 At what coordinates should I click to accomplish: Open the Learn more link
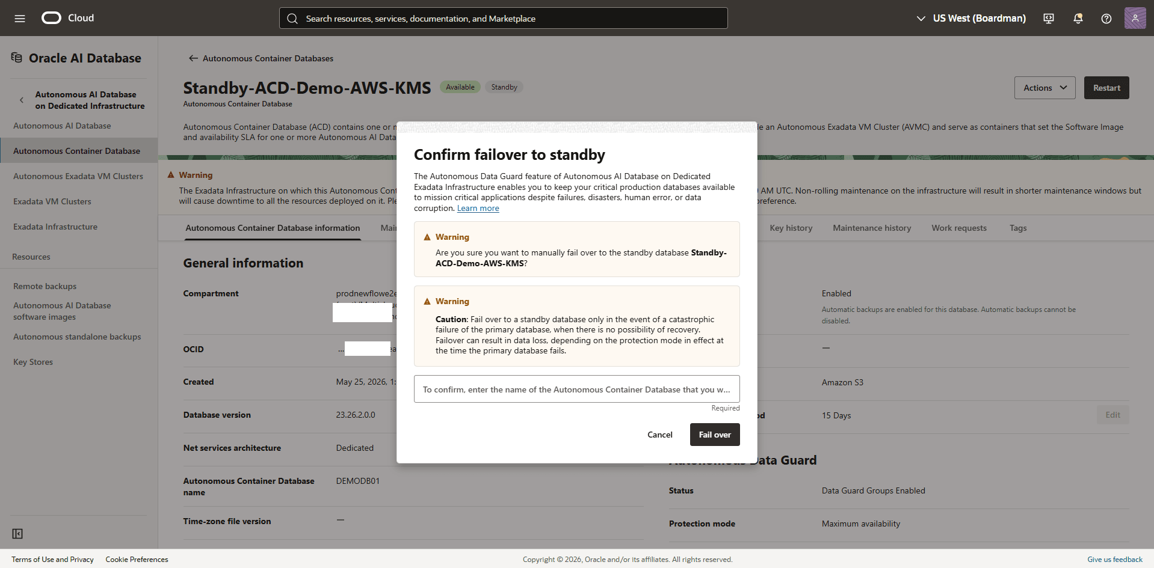coord(478,208)
